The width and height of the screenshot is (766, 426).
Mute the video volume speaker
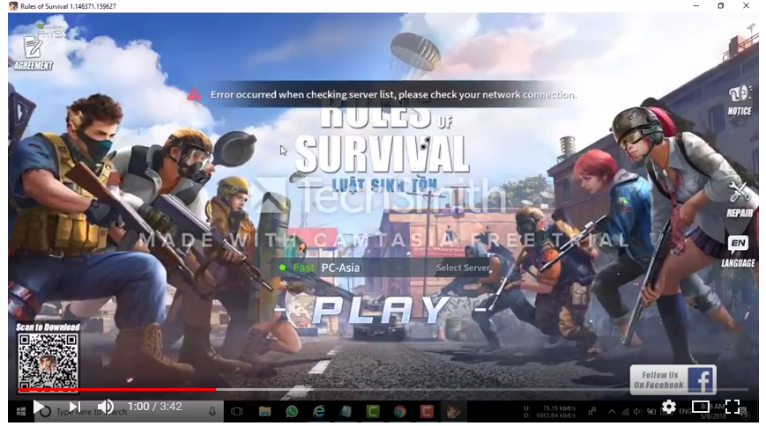pyautogui.click(x=105, y=406)
